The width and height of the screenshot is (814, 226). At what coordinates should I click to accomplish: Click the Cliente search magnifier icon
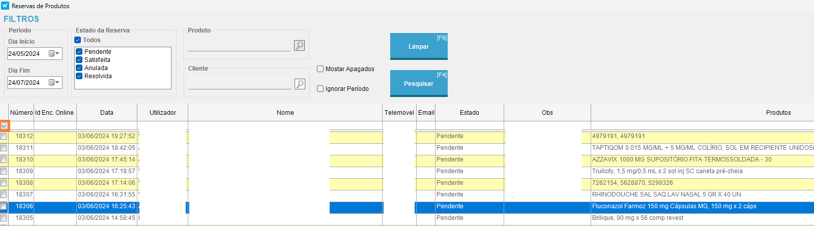tap(300, 84)
